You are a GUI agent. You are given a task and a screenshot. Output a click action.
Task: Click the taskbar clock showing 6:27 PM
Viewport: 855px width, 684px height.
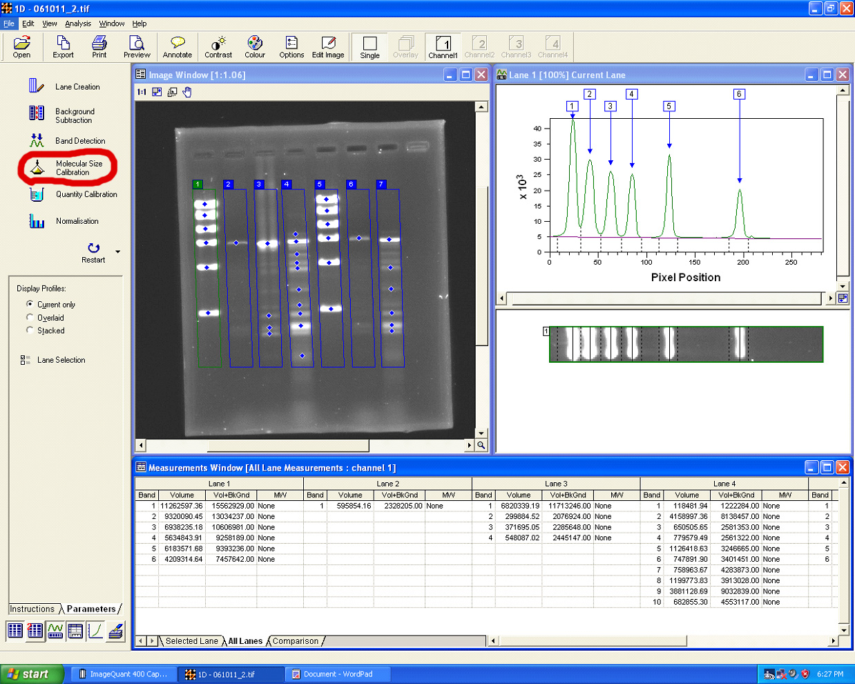(830, 674)
